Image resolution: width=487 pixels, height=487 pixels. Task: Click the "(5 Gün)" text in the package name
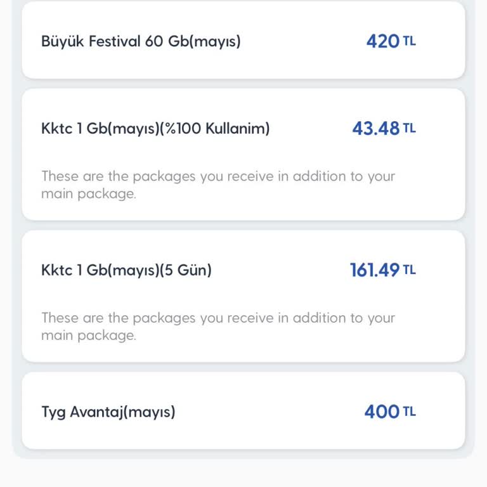[185, 270]
